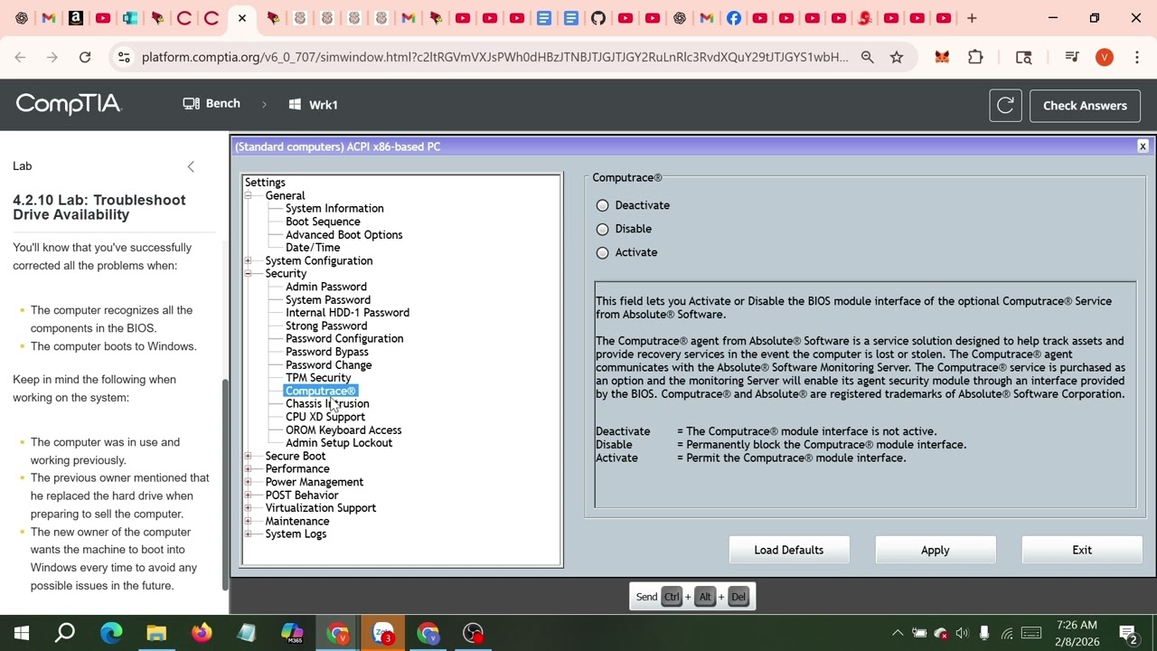Viewport: 1157px width, 651px height.
Task: Click the CompTIA logo
Action: [x=69, y=104]
